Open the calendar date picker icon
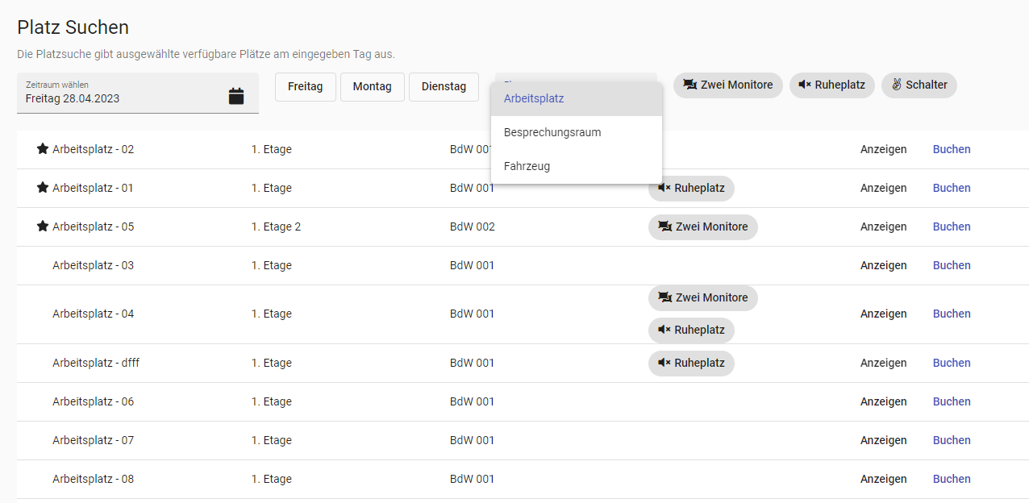Screen dimensions: 1029x503 [235, 96]
